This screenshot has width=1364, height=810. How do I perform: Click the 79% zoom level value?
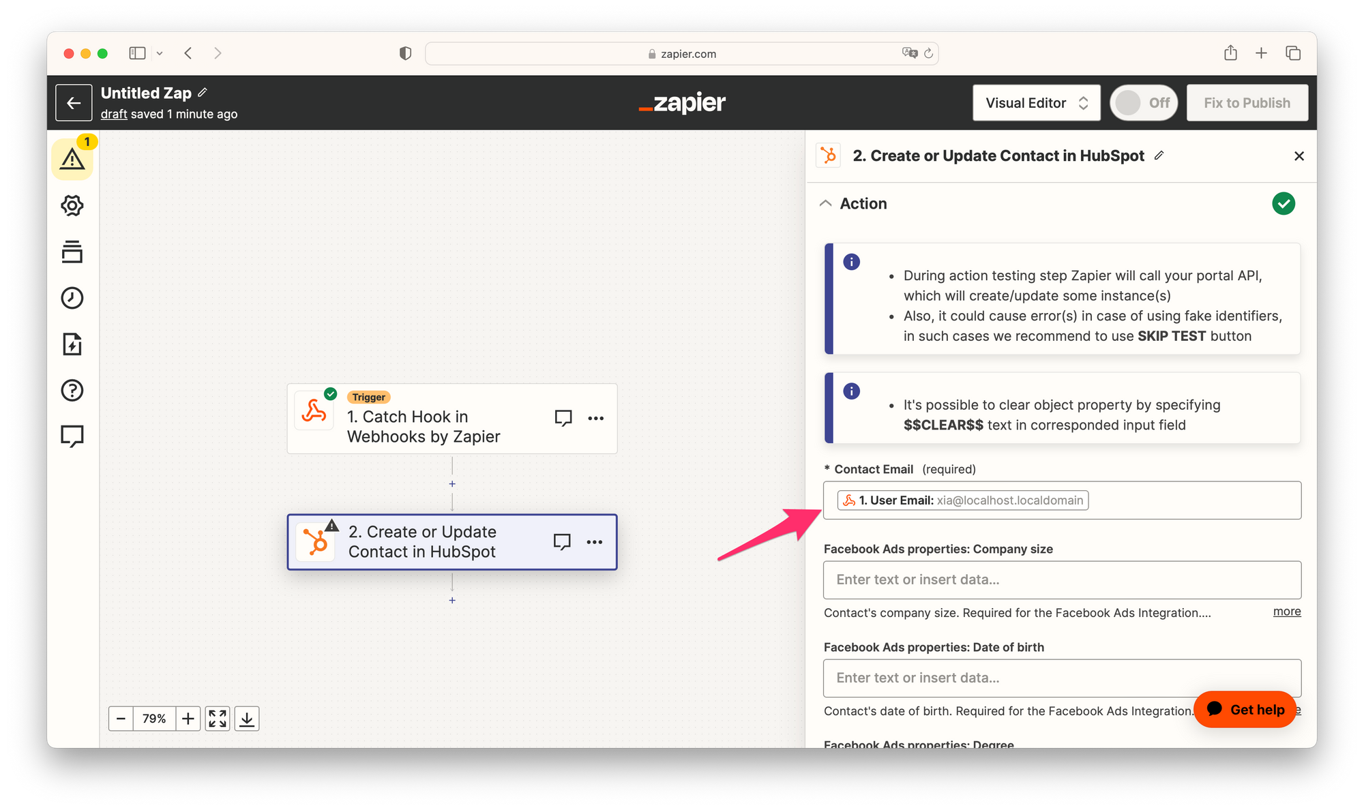154,719
